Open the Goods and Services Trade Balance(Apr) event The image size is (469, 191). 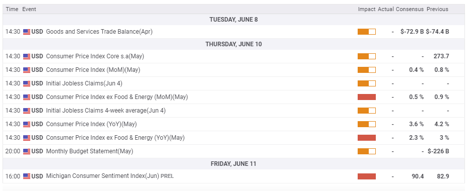[x=99, y=32]
